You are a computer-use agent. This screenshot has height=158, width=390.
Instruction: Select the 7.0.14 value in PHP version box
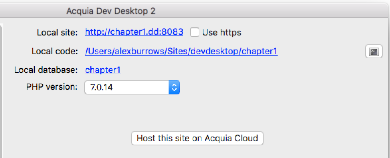[x=101, y=87]
